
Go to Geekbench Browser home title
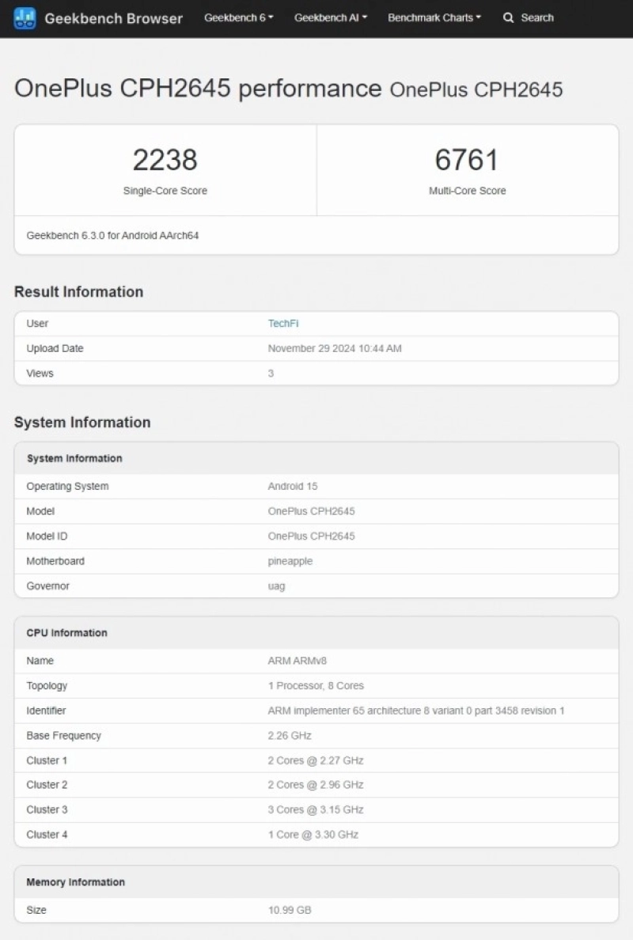113,18
